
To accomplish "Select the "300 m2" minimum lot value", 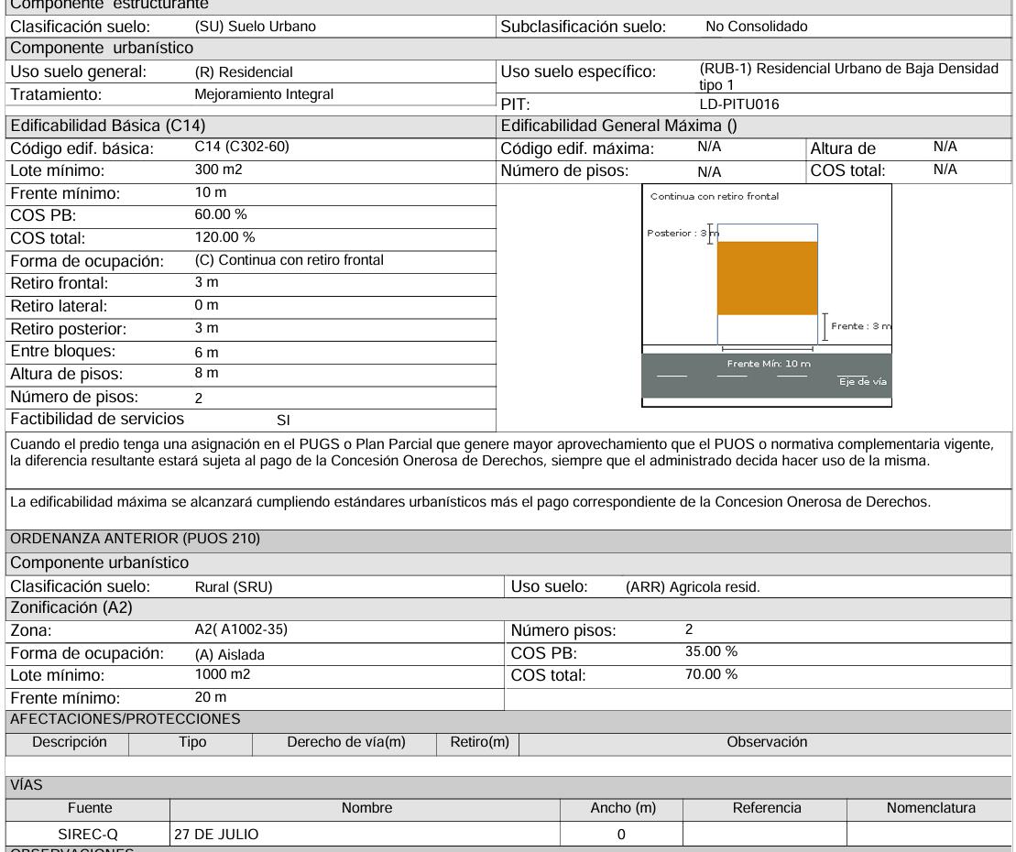I will pyautogui.click(x=218, y=169).
